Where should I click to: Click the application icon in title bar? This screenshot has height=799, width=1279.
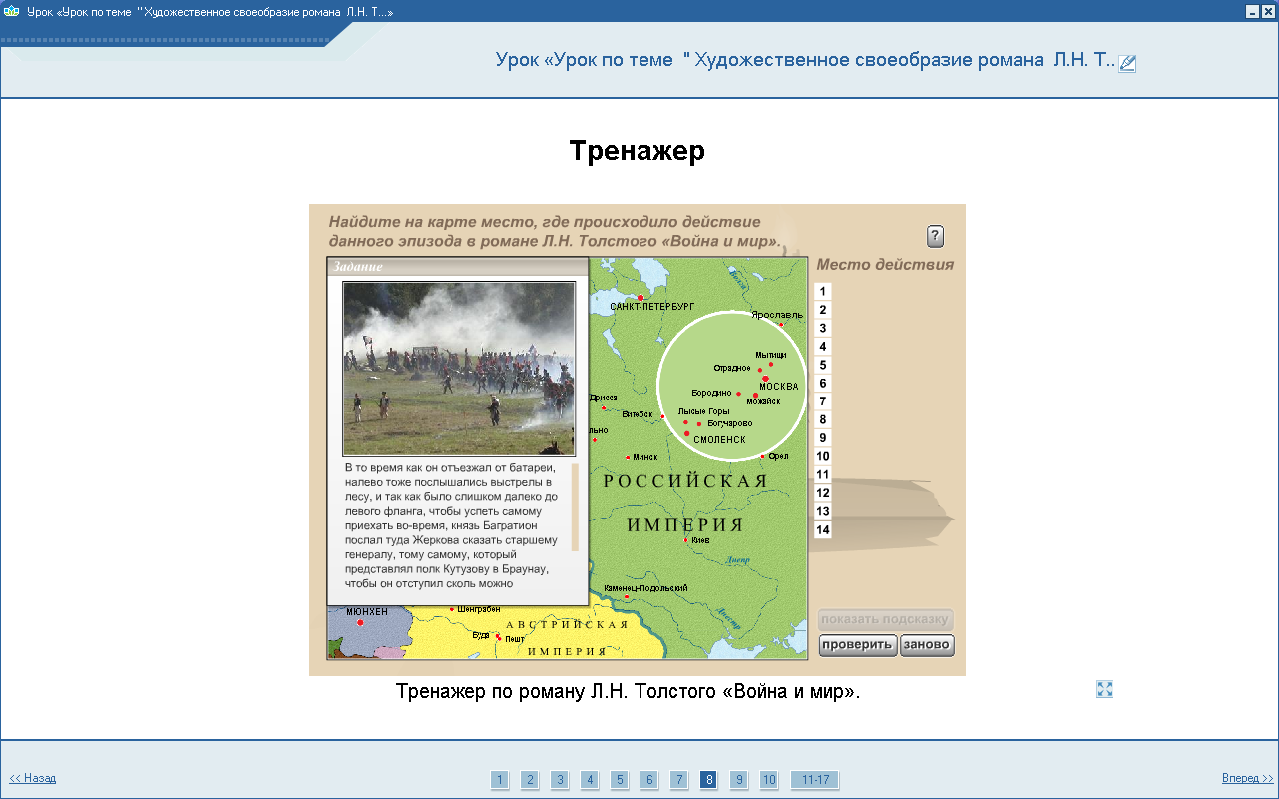[x=12, y=11]
